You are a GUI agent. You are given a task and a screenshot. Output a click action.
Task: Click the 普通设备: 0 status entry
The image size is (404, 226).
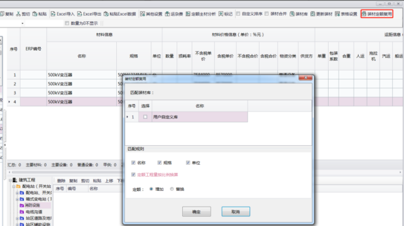click(x=87, y=165)
